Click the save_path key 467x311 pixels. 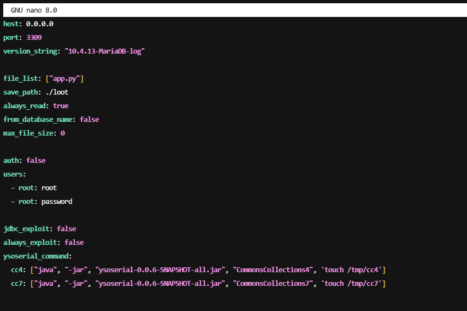click(x=21, y=92)
